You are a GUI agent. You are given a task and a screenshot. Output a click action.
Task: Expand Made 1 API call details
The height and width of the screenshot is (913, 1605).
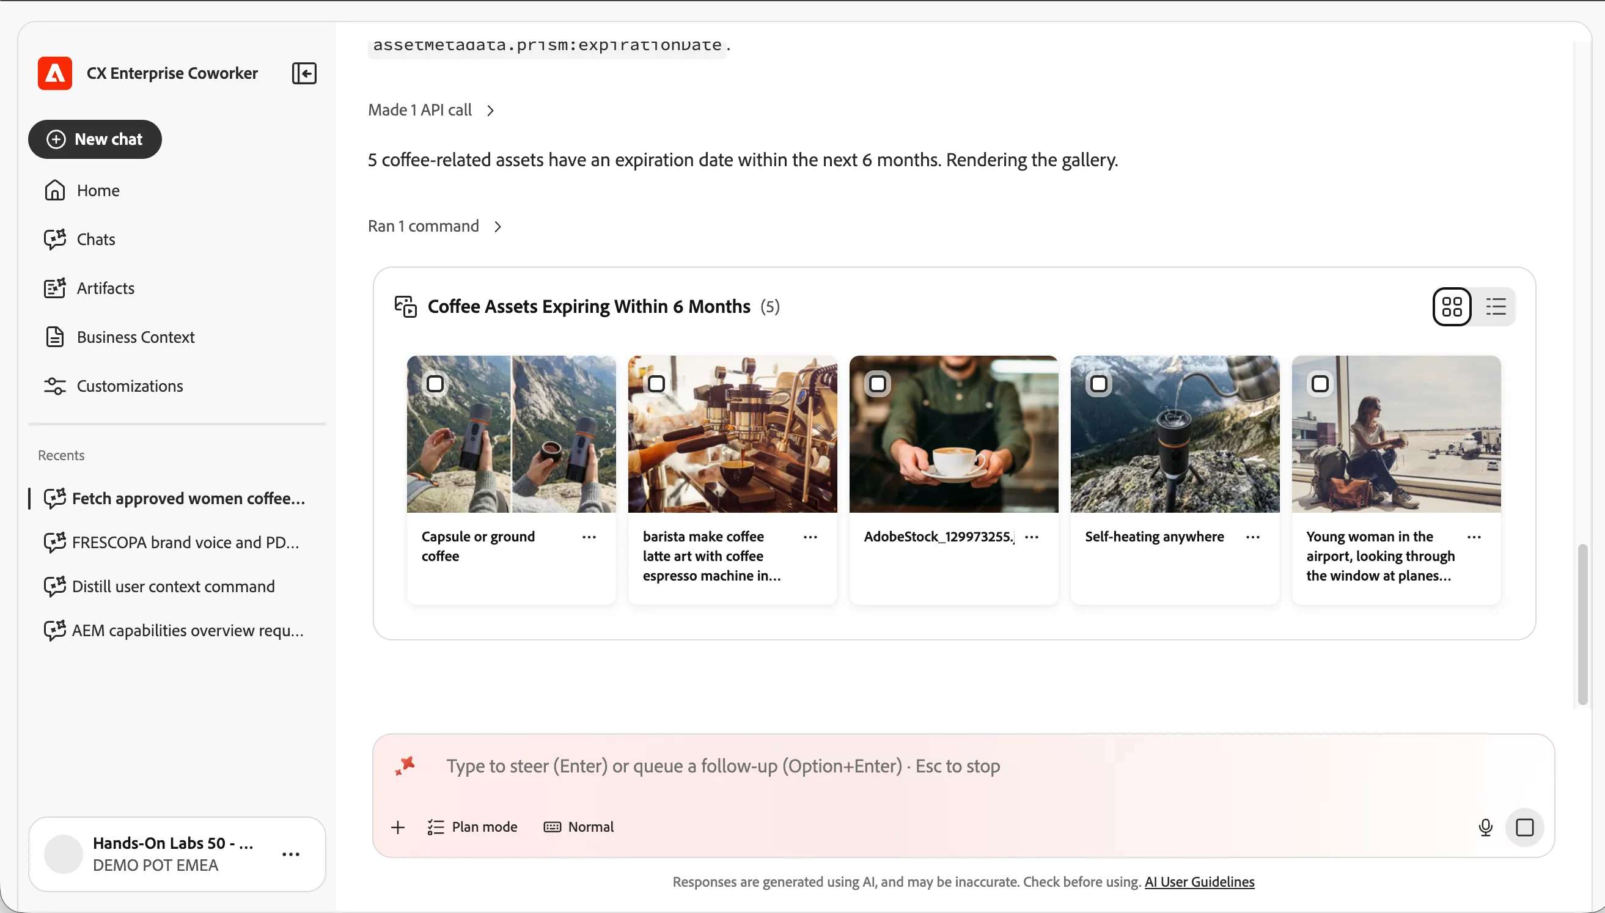pos(432,111)
